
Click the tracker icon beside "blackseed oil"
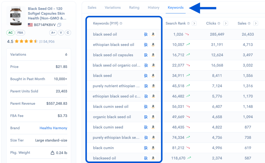point(146,158)
